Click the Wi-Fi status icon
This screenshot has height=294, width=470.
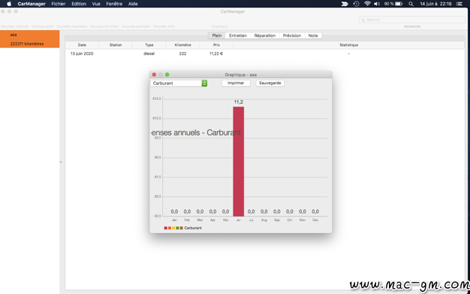(x=367, y=4)
